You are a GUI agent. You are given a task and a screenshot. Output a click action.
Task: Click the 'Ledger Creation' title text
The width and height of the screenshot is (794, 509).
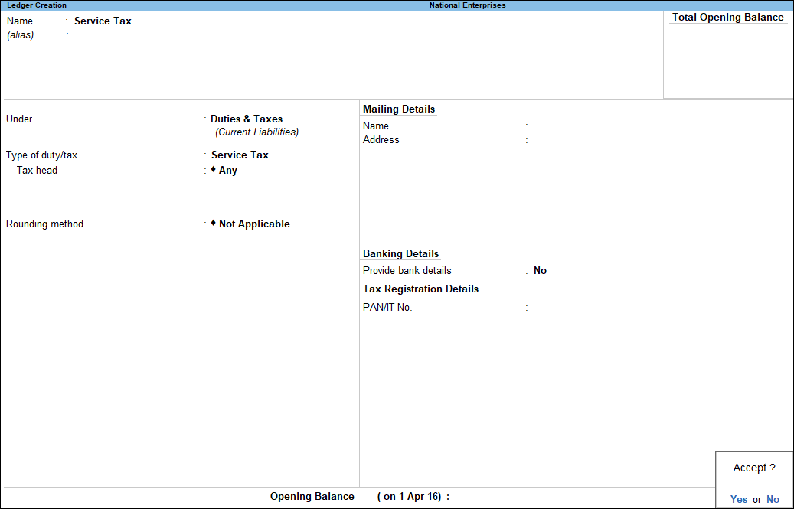coord(37,5)
